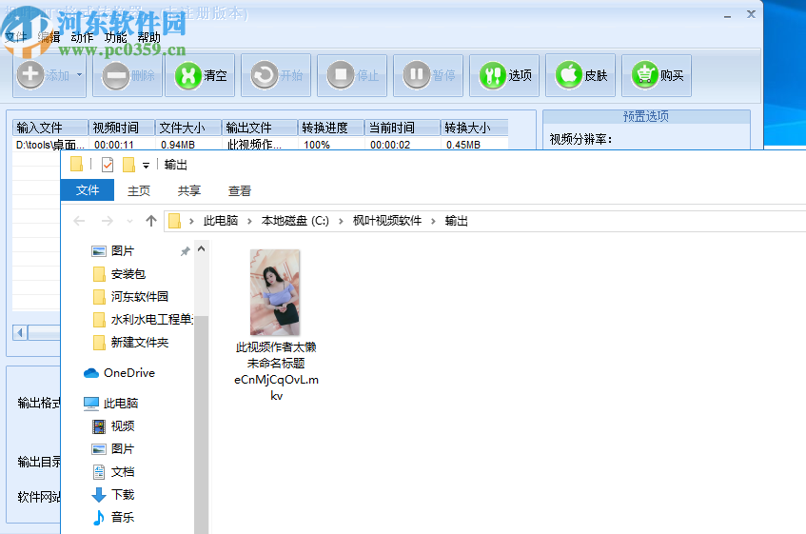Click the 开始 (Start) conversion button
Viewport: 806px width, 534px height.
[x=277, y=75]
